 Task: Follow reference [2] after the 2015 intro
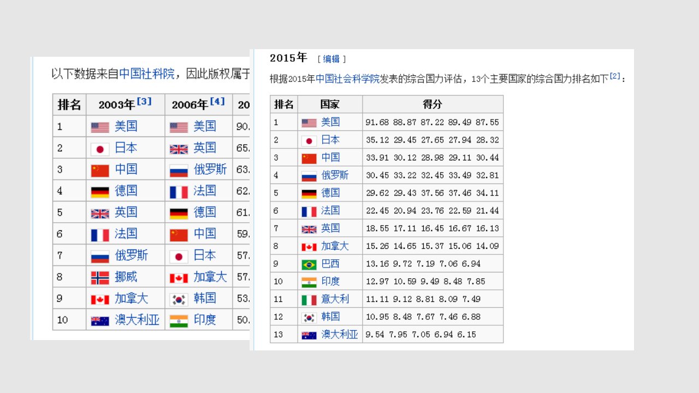click(x=615, y=76)
